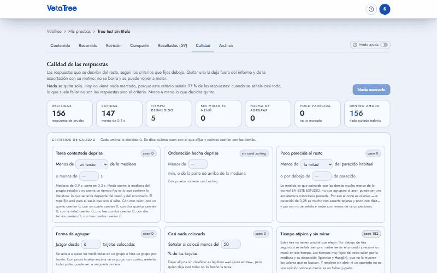This screenshot has width=437, height=273.
Task: Open the 'la mitad' similarity dropdown
Action: point(317,164)
